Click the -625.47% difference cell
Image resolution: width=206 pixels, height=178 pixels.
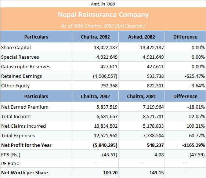click(195, 76)
